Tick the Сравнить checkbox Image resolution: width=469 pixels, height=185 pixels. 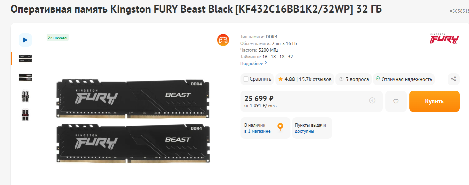click(246, 79)
